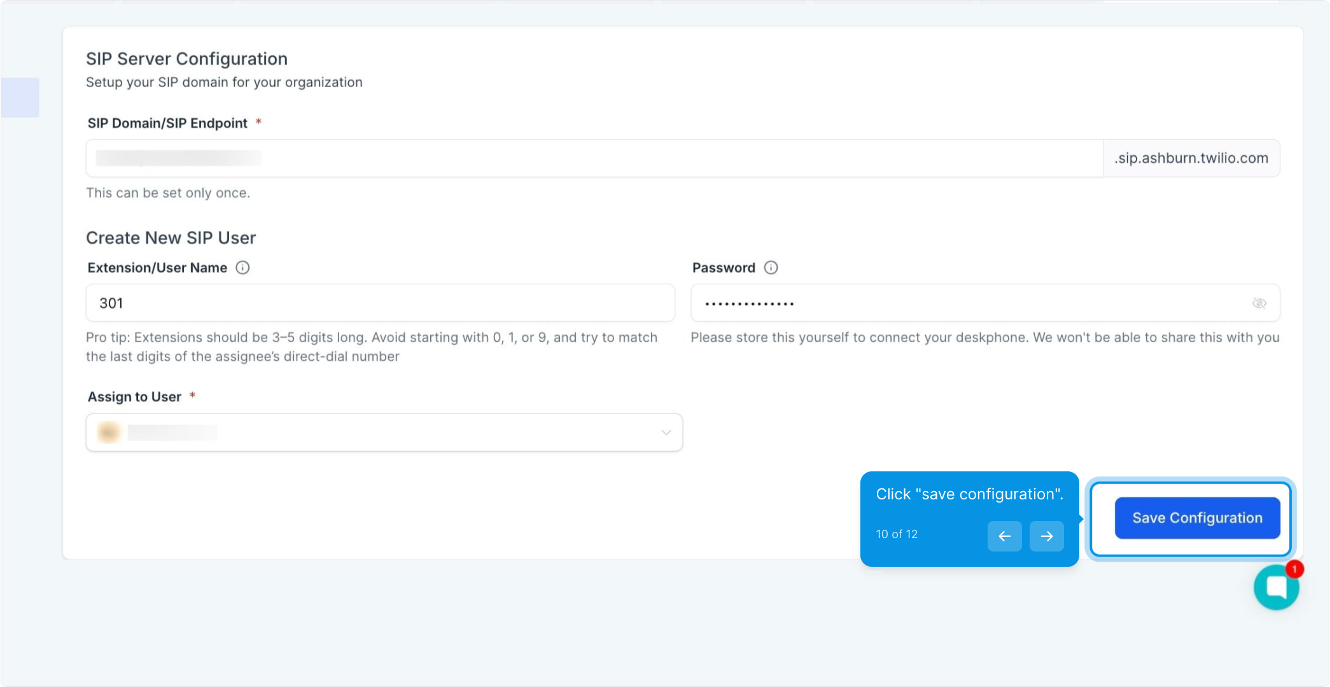
Task: Click red notification badge on chat widget
Action: (x=1294, y=569)
